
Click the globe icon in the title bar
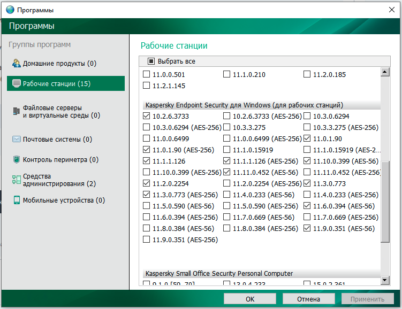(x=10, y=10)
